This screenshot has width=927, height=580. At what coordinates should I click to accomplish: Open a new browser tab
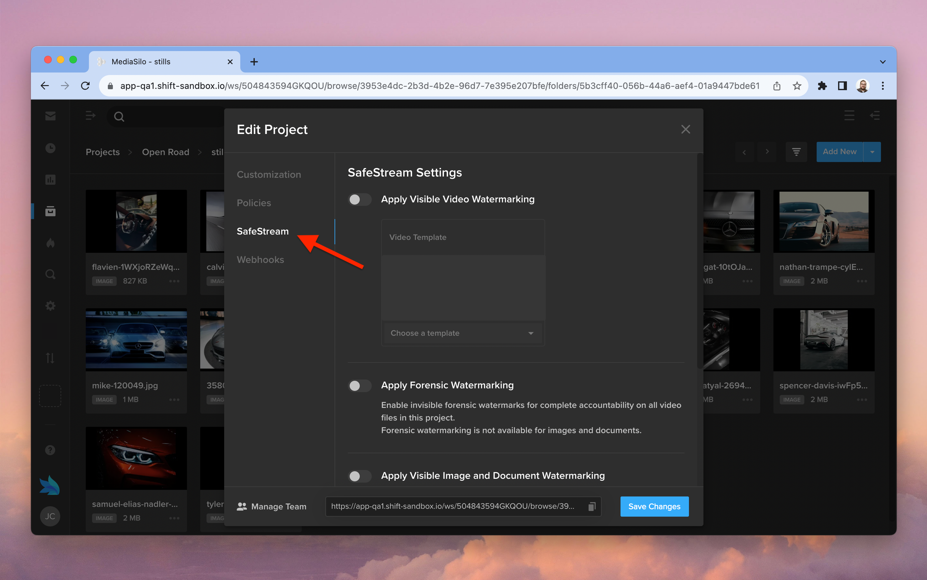pyautogui.click(x=254, y=62)
